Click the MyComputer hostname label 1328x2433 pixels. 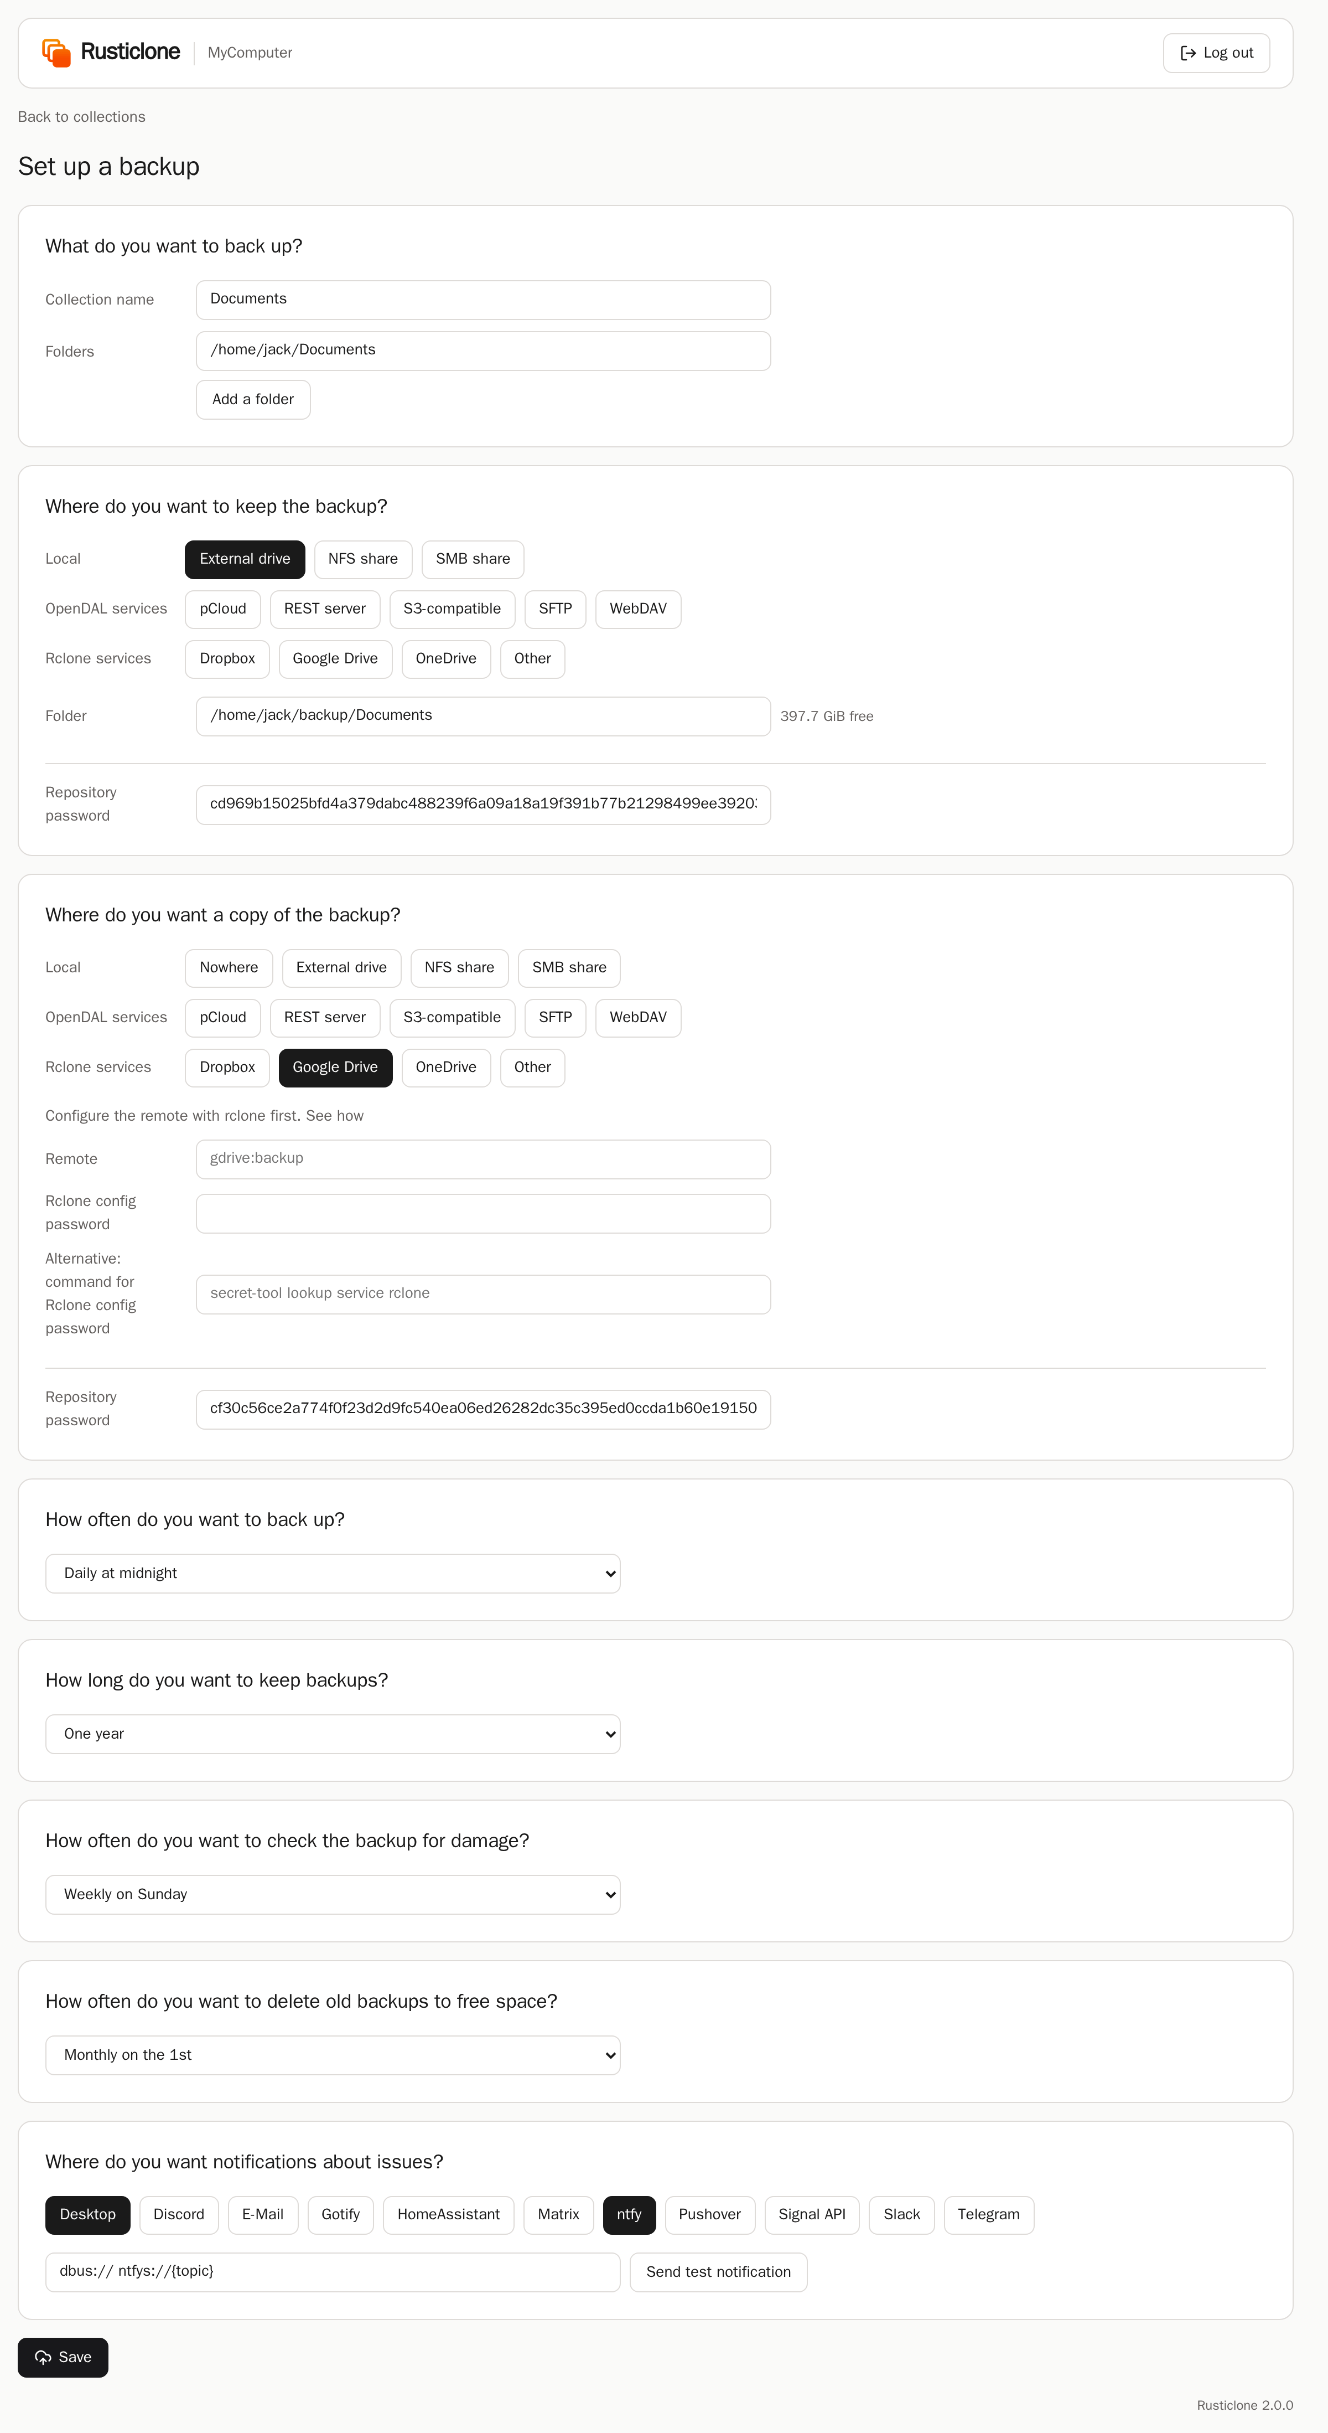point(250,53)
